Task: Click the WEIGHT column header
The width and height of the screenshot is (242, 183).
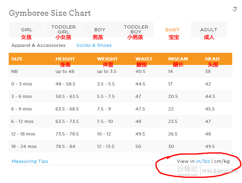Action: pos(107,59)
